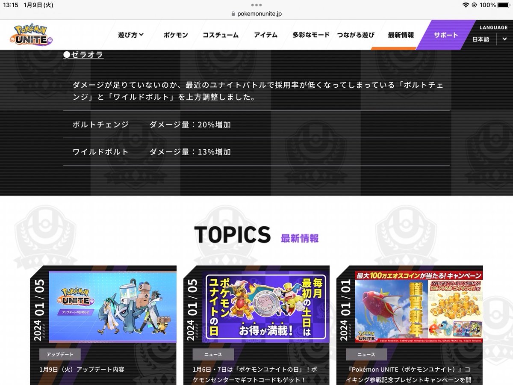The height and width of the screenshot is (385, 513).
Task: Open the アイテム menu item
Action: (x=265, y=35)
